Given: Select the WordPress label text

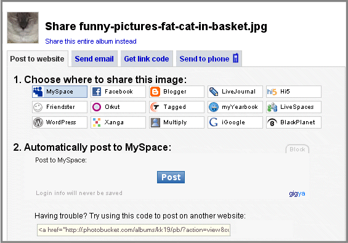Looking at the screenshot, I should click(x=61, y=122).
